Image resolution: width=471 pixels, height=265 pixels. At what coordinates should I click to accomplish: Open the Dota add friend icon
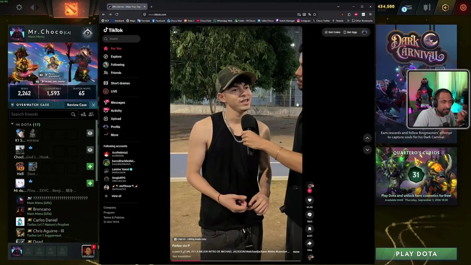coord(83,114)
